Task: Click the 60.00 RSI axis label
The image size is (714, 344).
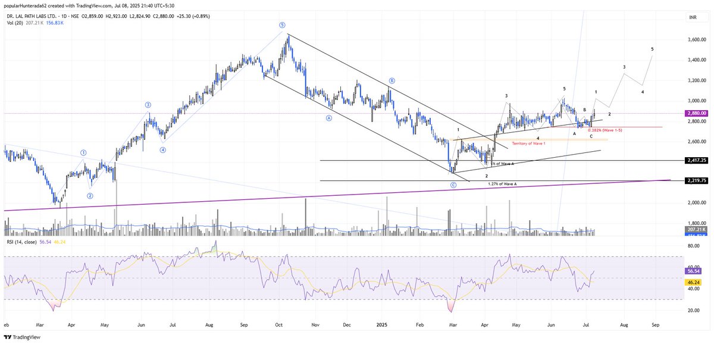Action: point(693,267)
